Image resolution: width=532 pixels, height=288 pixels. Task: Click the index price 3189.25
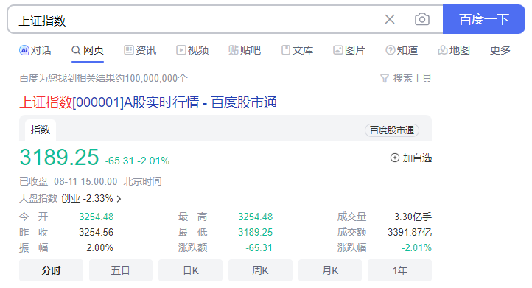pos(59,158)
